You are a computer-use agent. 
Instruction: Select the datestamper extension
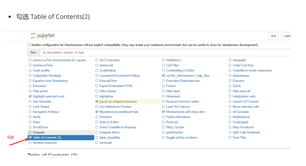pos(241,76)
